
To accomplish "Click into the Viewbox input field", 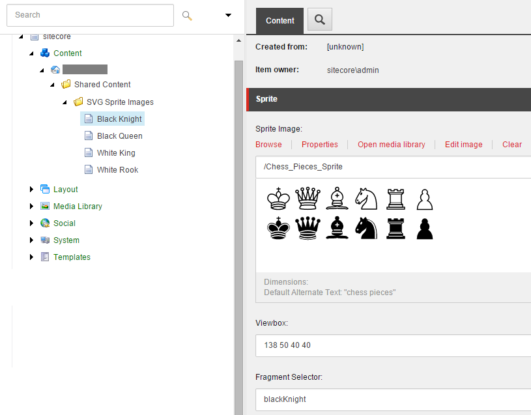I will click(x=391, y=345).
